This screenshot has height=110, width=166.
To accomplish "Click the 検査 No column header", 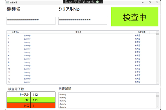I will point(15,32).
